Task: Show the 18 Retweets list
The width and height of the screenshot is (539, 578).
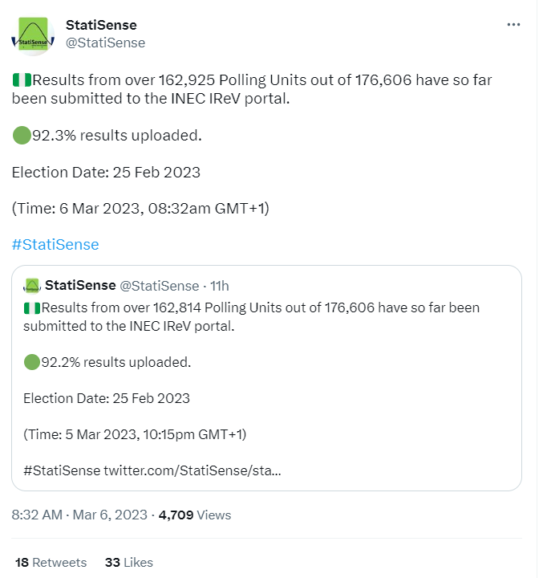Action: 51,562
